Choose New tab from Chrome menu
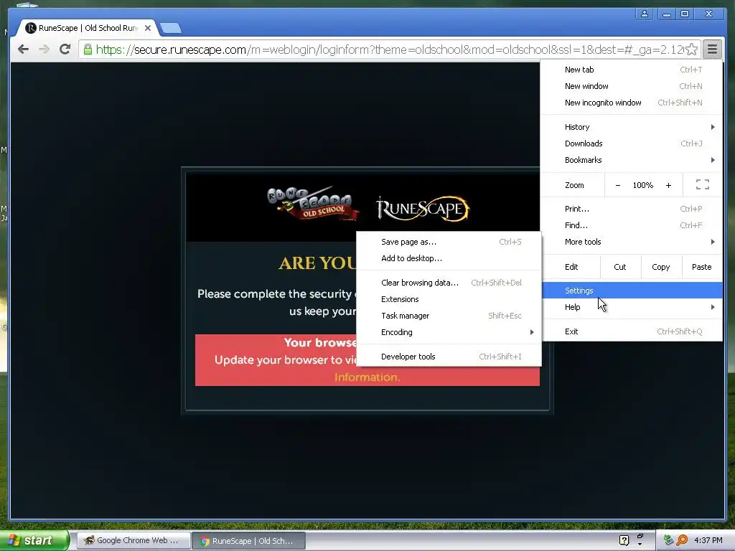The height and width of the screenshot is (551, 735). (x=632, y=70)
